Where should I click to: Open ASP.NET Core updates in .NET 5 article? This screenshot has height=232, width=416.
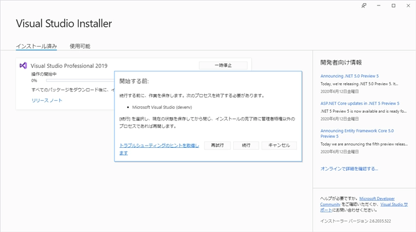[360, 103]
